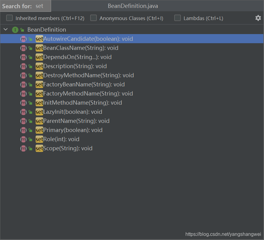
Task: Click the method icon for setRole
Action: (23, 139)
